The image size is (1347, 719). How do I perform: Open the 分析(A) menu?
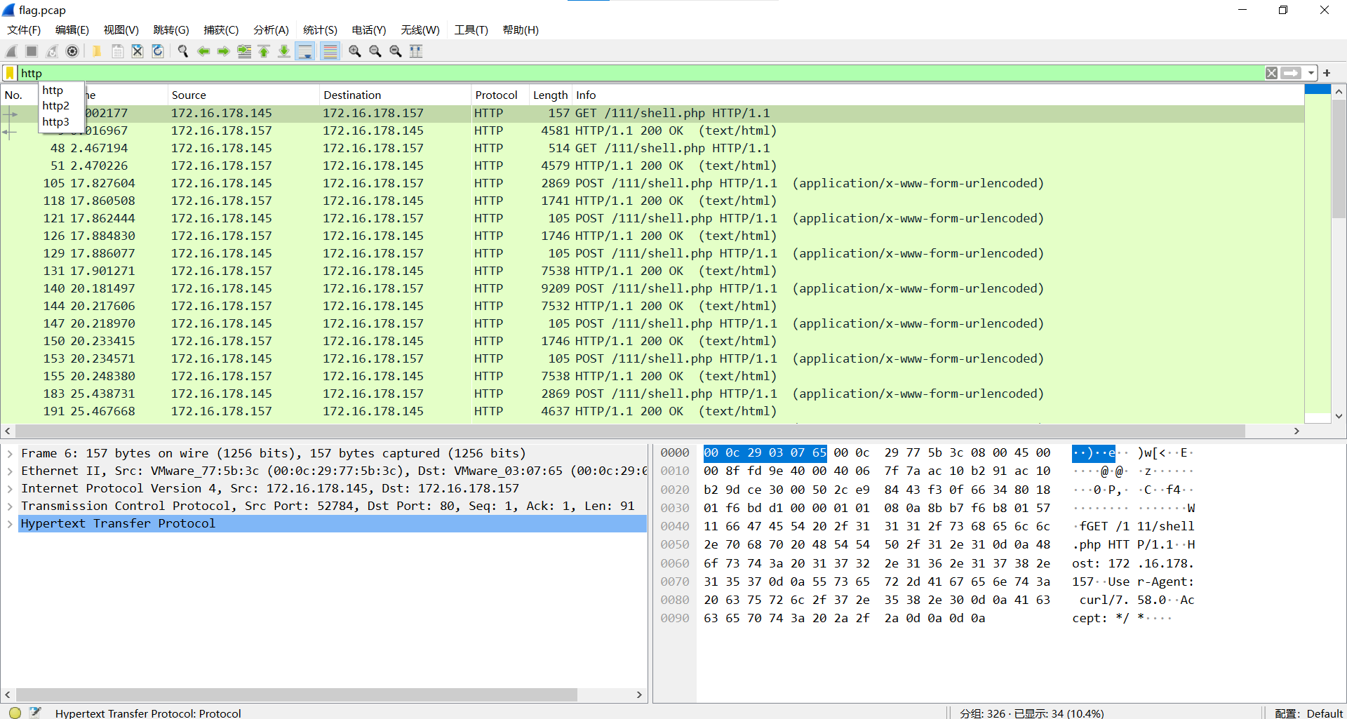click(271, 30)
